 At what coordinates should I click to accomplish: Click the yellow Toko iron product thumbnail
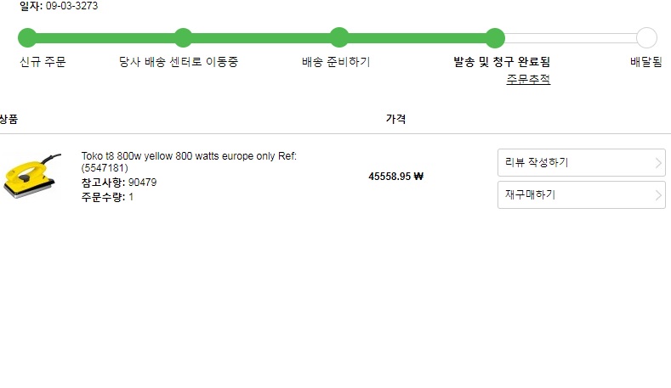[x=33, y=177]
